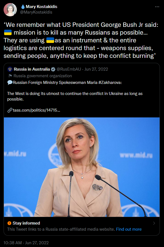Click the #Zakharova hashtag
164x247 pixels.
coord(110,83)
